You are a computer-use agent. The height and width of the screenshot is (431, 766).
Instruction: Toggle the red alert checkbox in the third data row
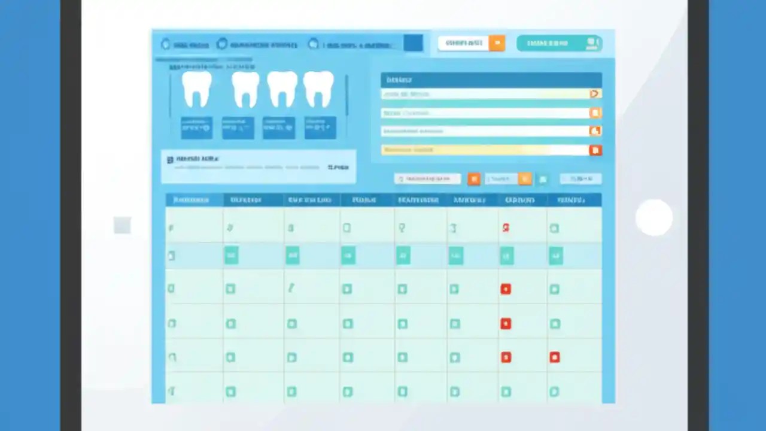click(506, 289)
